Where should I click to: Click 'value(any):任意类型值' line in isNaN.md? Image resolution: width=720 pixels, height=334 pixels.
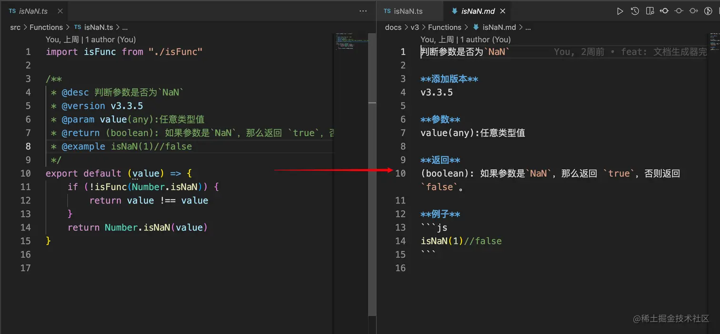[473, 133]
